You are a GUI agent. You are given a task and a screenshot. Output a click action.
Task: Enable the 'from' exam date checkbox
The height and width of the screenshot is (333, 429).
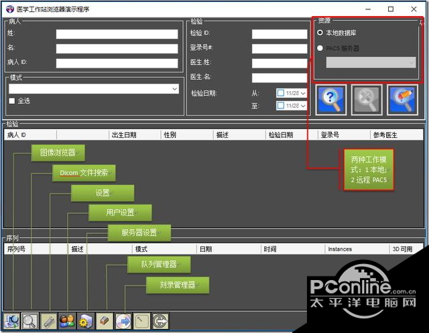point(280,93)
